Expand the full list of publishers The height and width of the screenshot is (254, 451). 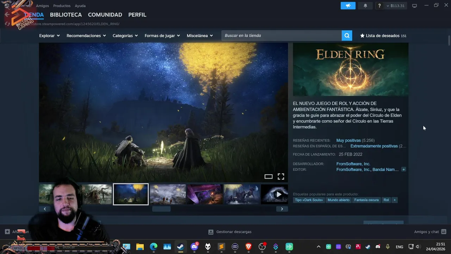404,169
